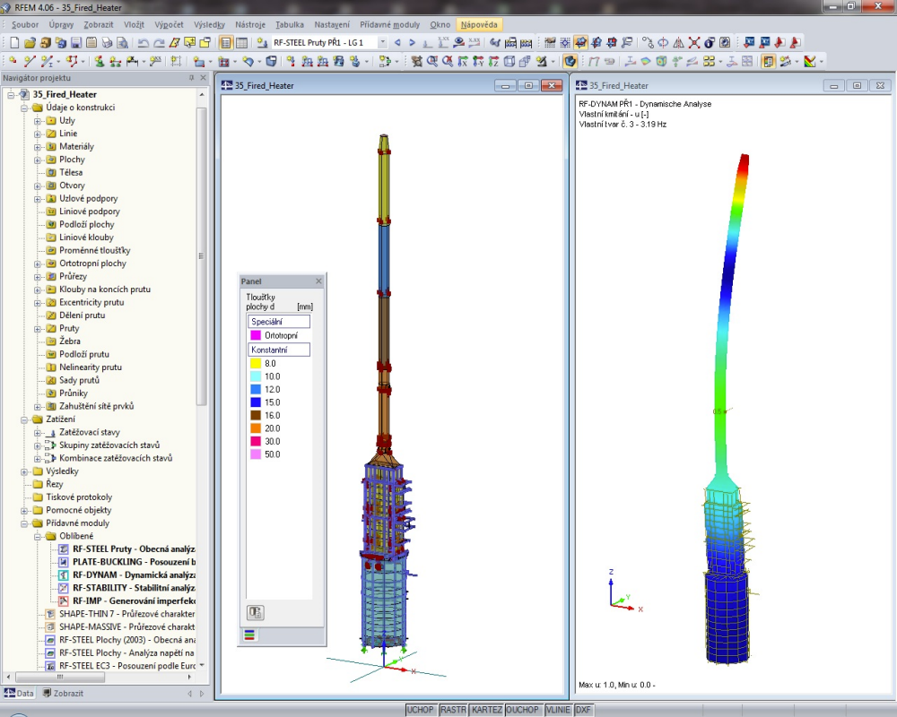Toggle the table display toolbar button
Image resolution: width=897 pixels, height=717 pixels.
click(x=241, y=42)
